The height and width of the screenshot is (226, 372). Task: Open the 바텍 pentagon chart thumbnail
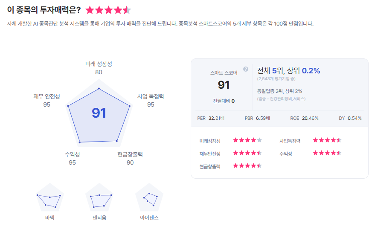point(49,197)
